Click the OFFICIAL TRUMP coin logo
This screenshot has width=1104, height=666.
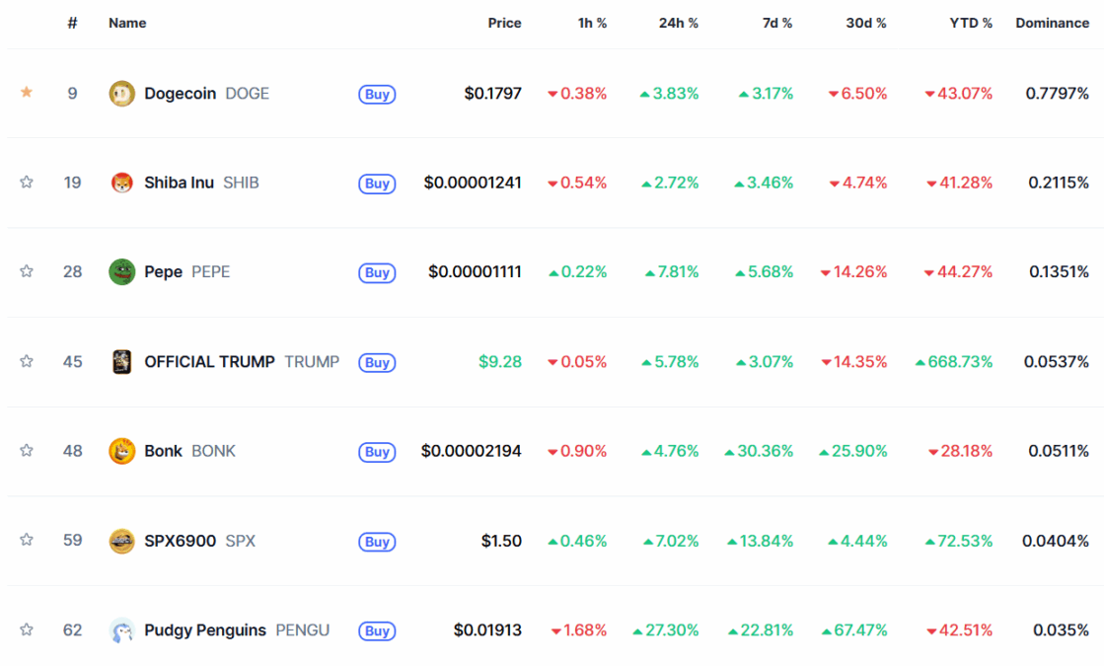121,362
